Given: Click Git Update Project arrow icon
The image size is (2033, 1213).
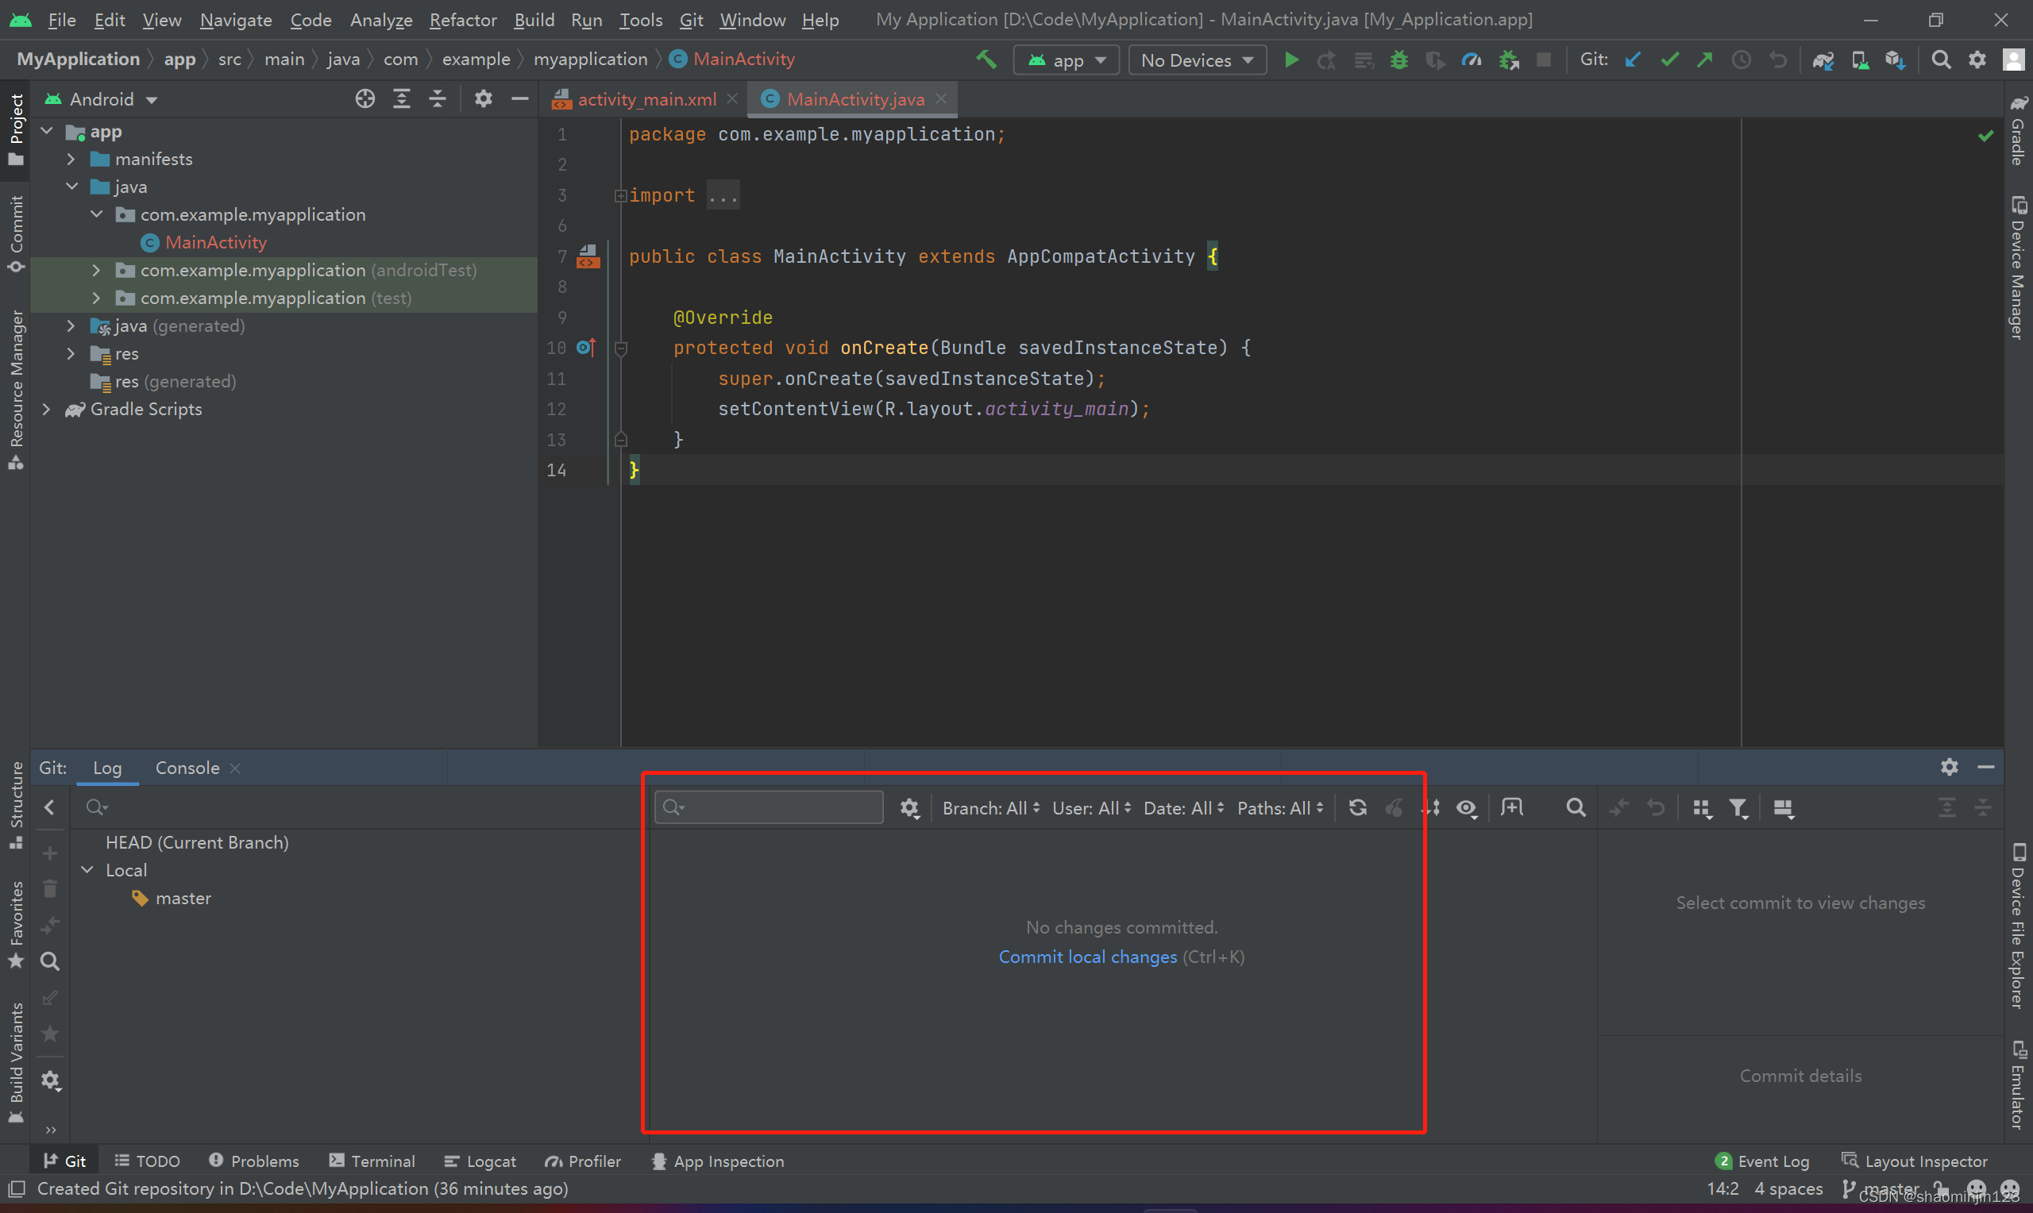Looking at the screenshot, I should click(1633, 60).
